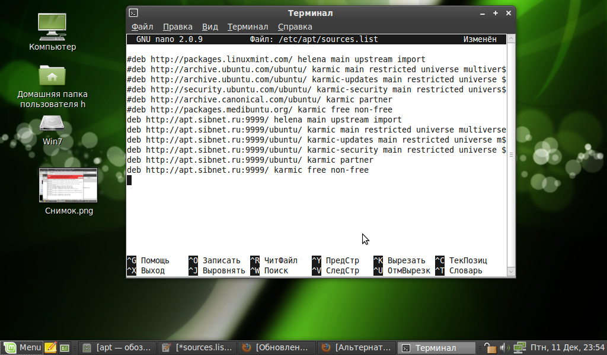Click the Изменён status in nano header
607x355 pixels.
pyautogui.click(x=480, y=40)
